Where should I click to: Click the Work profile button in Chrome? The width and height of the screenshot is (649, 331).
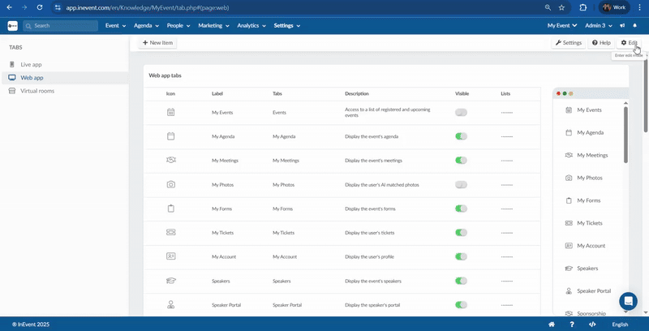(x=614, y=7)
